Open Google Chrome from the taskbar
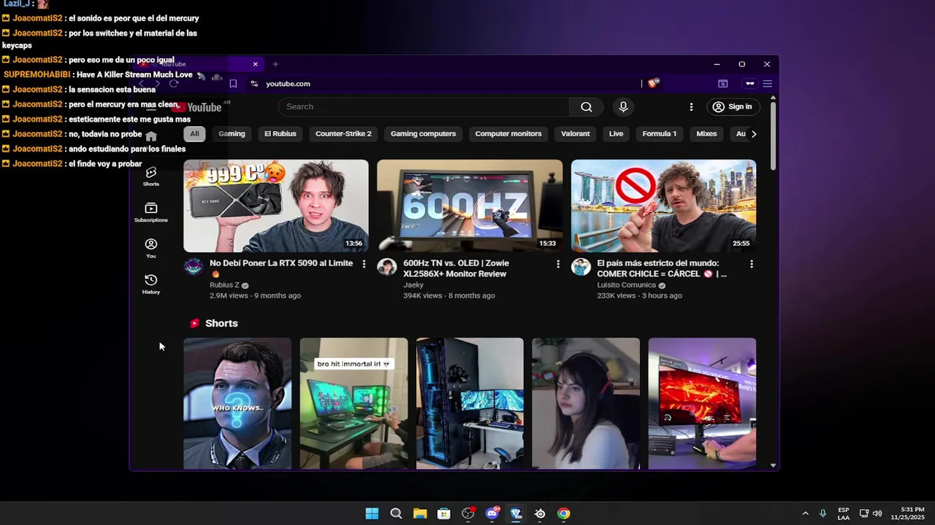Image resolution: width=935 pixels, height=525 pixels. pos(563,513)
